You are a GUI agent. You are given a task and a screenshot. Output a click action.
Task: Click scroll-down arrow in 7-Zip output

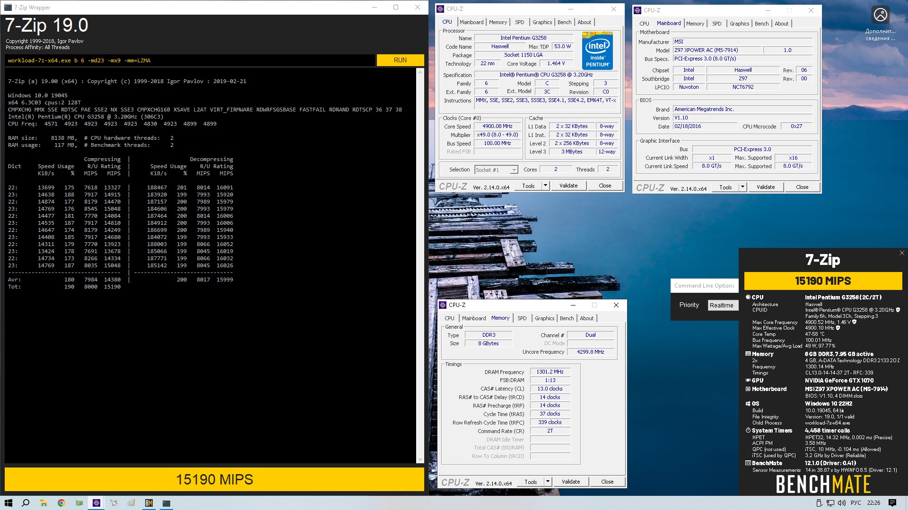coord(420,459)
